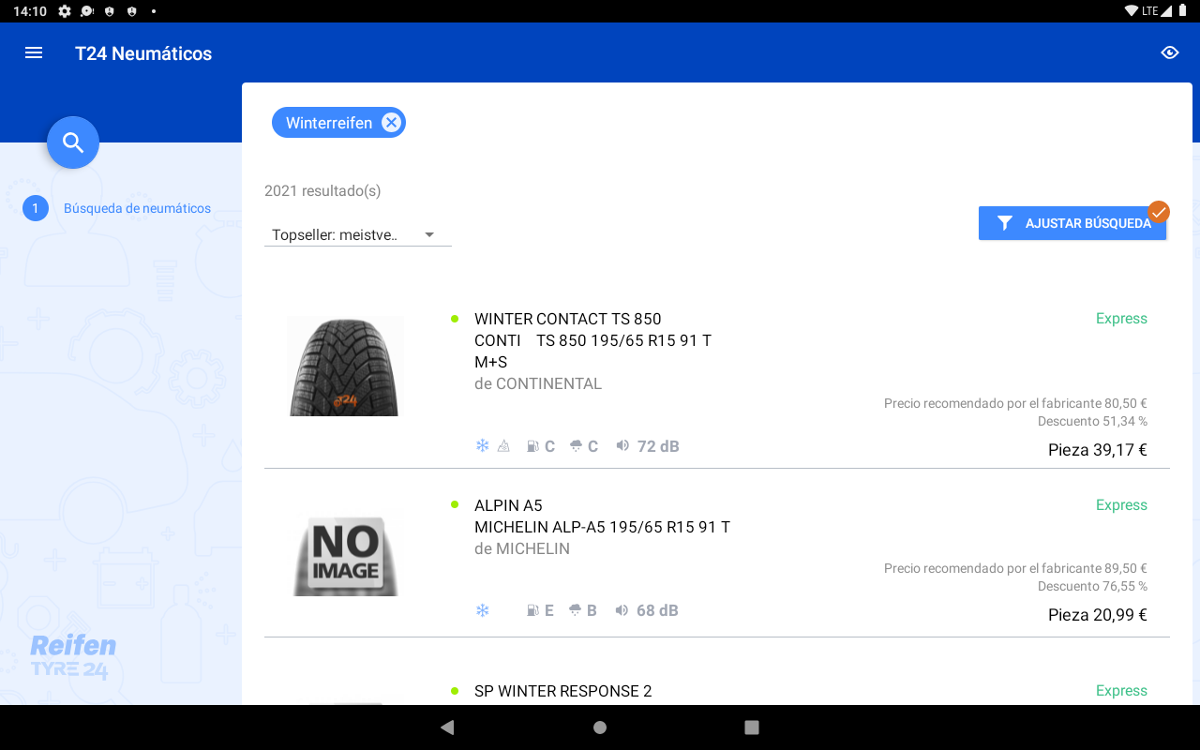
Task: Click snowflake icon on Alpin A5 row
Action: (483, 610)
